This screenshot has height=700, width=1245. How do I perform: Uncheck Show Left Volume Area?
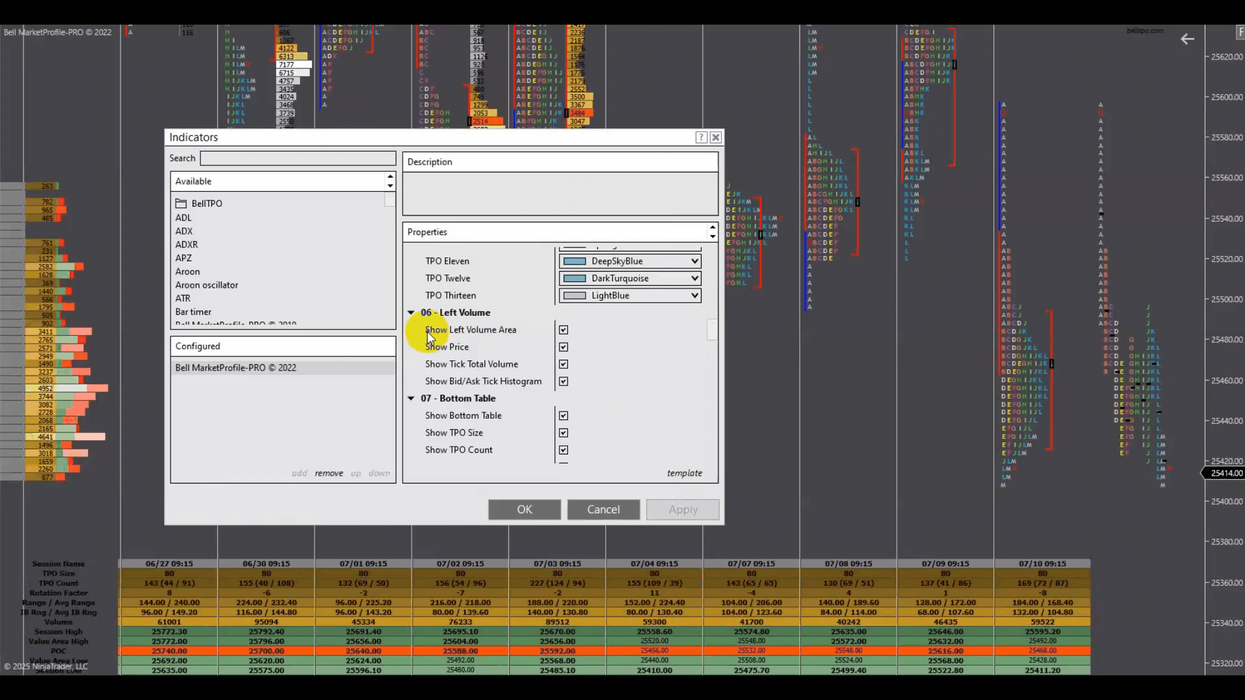click(x=563, y=330)
